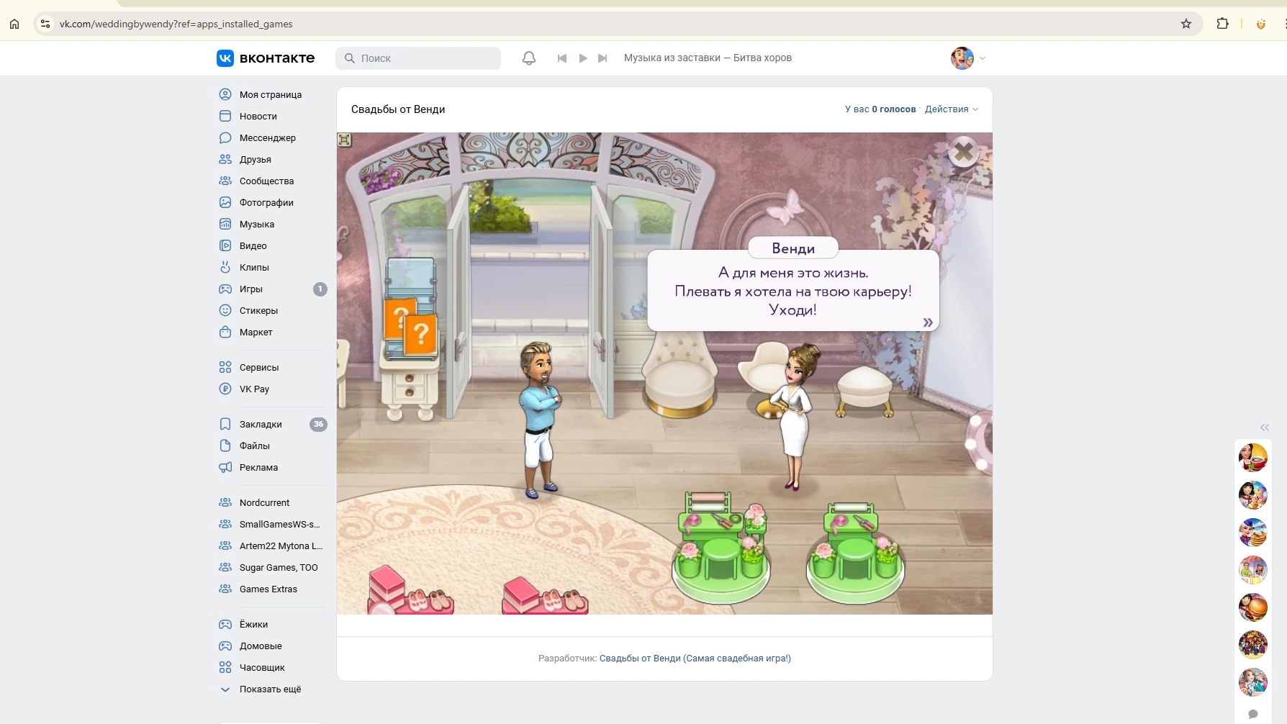Focus the Поиск search field

coord(418,58)
